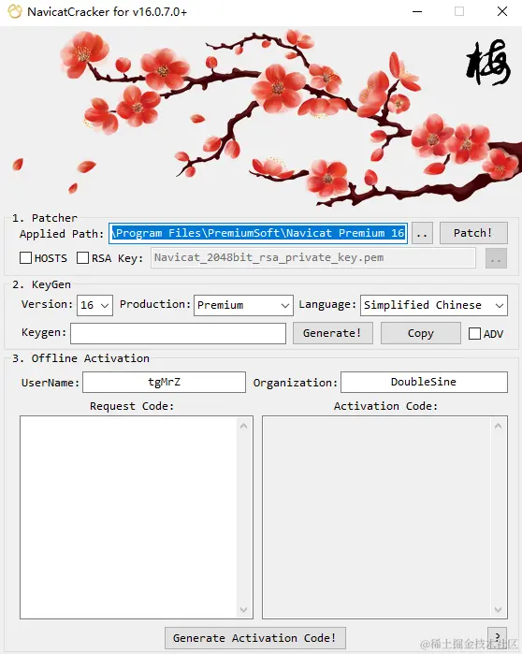
Task: Click the UserName field containing tgMrZ
Action: (164, 382)
